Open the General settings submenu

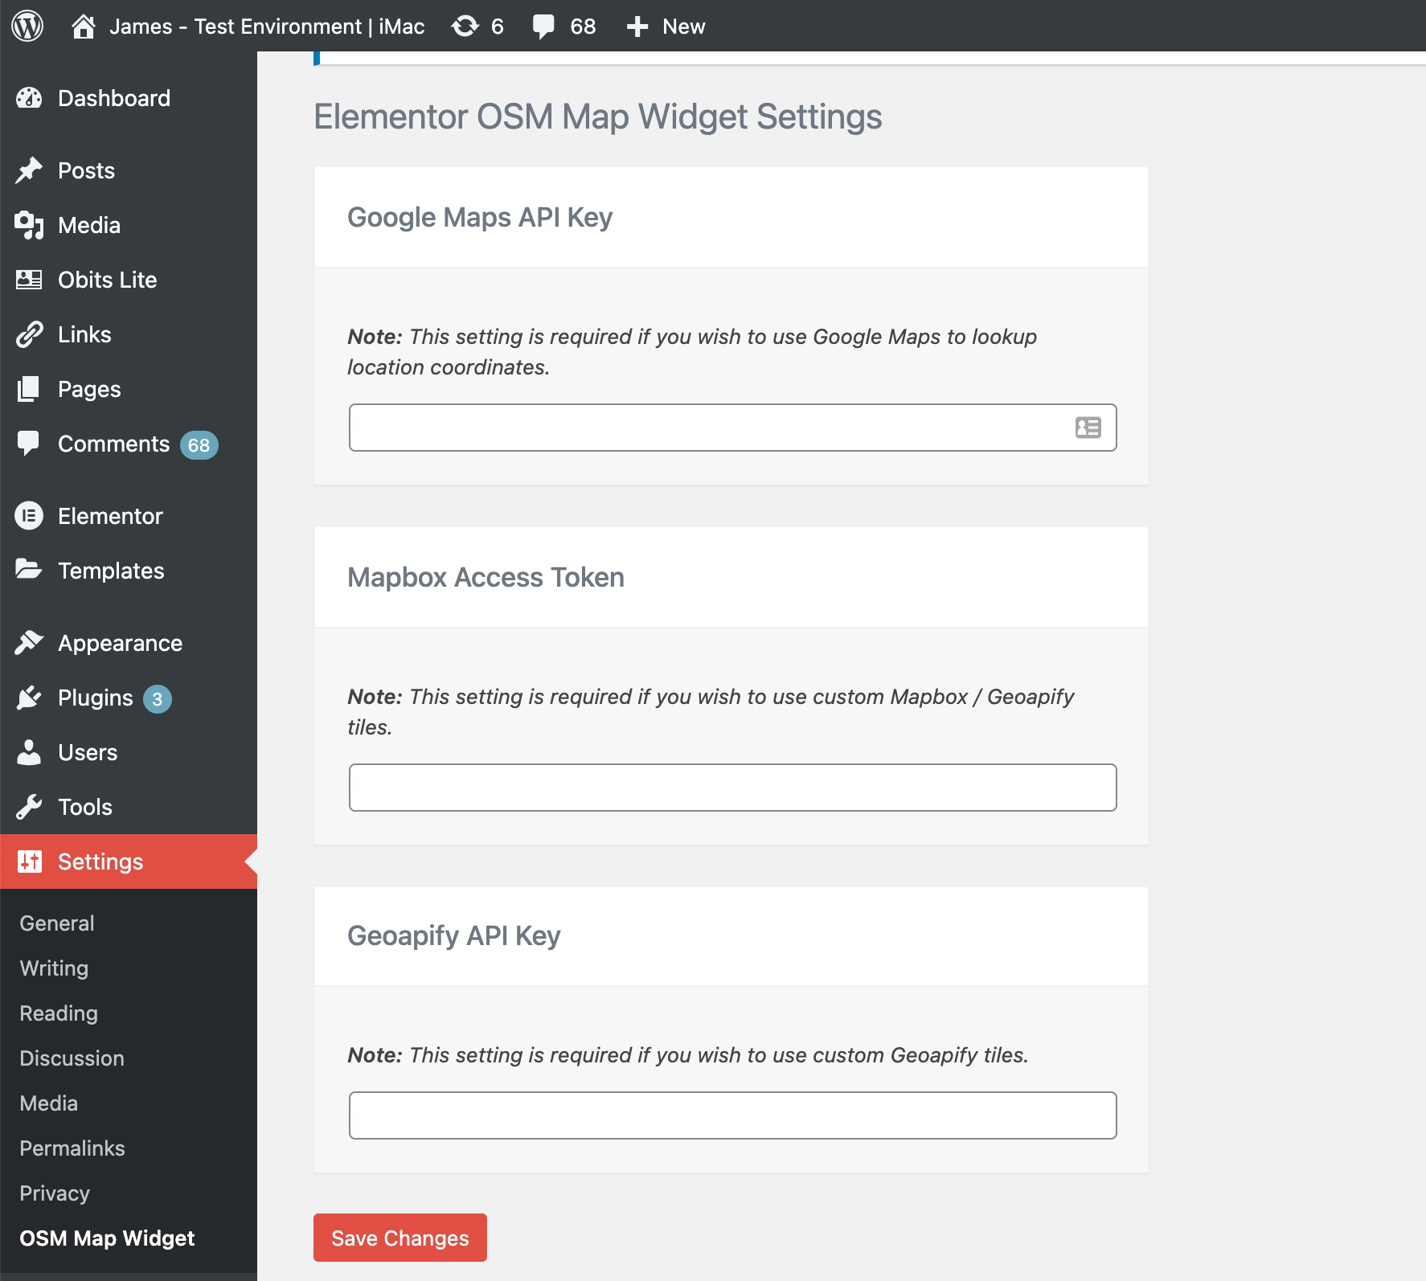(x=57, y=923)
